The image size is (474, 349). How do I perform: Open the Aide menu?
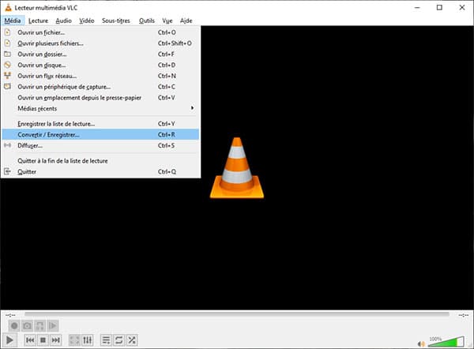point(186,21)
